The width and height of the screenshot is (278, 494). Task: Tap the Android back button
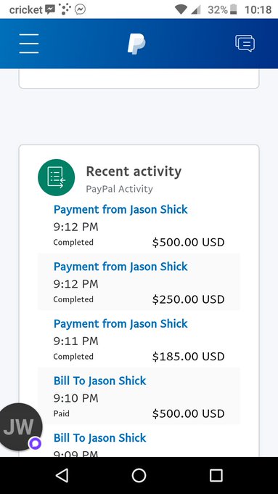tap(62, 475)
